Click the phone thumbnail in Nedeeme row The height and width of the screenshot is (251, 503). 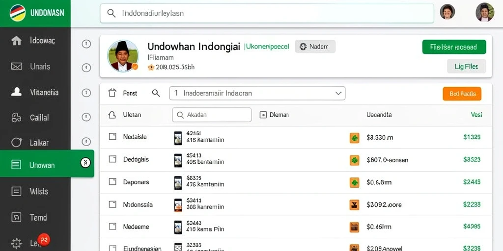(x=178, y=227)
